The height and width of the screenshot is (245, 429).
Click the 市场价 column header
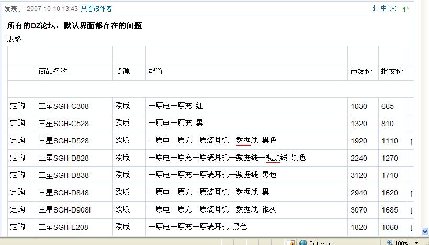click(361, 71)
